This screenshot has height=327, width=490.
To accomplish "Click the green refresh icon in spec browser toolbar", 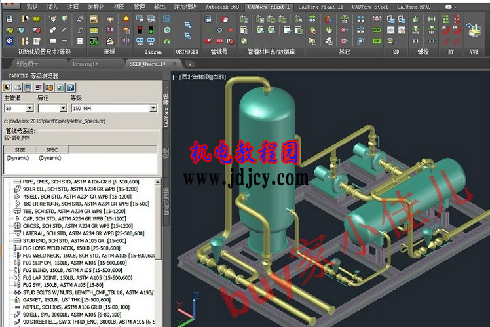I will pos(60,88).
